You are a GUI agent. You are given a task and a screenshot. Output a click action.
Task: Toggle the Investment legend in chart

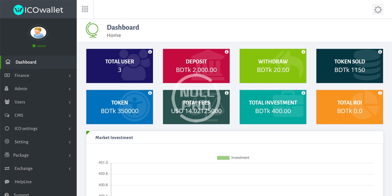pyautogui.click(x=233, y=158)
